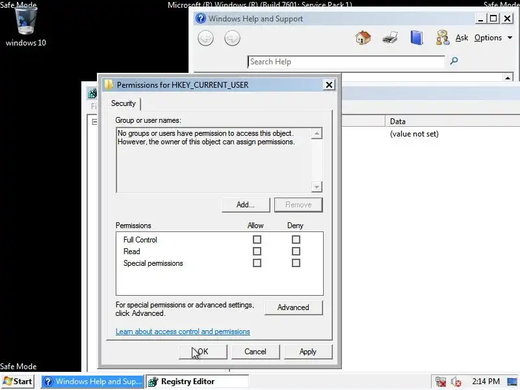The image size is (520, 390).
Task: Apply the permission changes
Action: point(308,352)
